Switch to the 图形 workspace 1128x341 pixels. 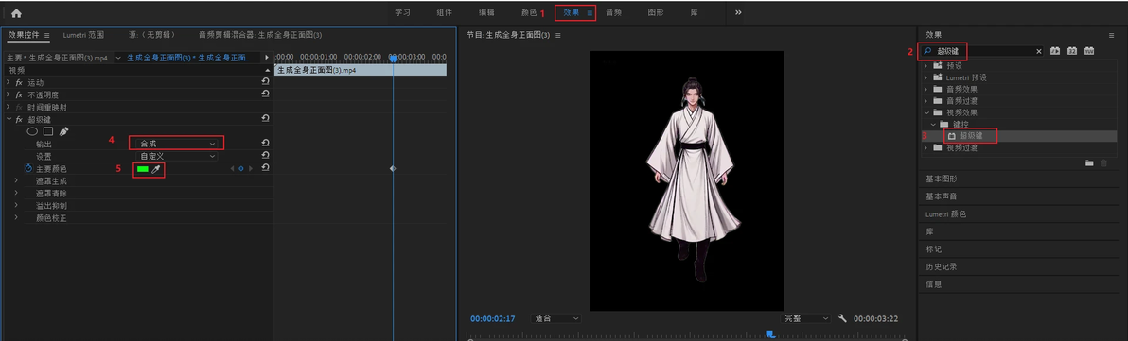tap(656, 12)
